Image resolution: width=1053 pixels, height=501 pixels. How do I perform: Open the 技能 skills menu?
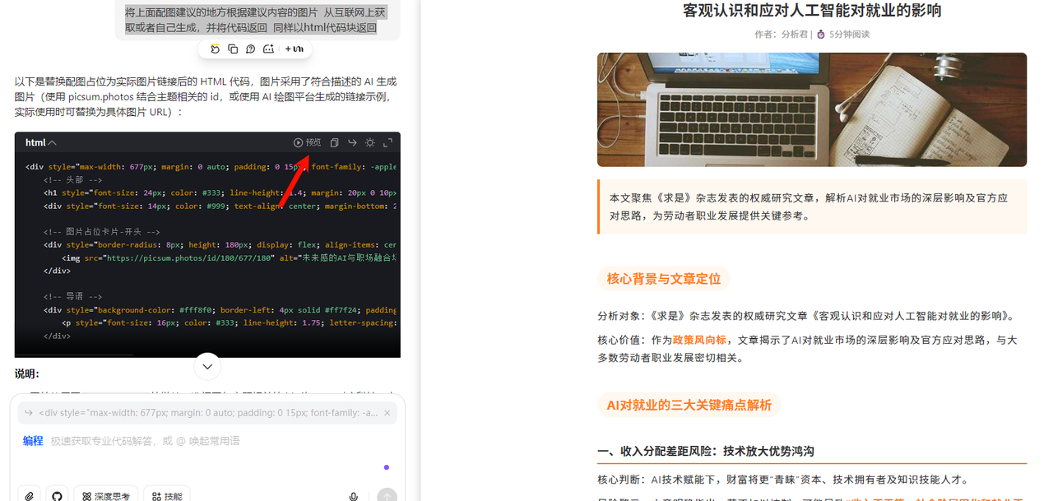(167, 496)
